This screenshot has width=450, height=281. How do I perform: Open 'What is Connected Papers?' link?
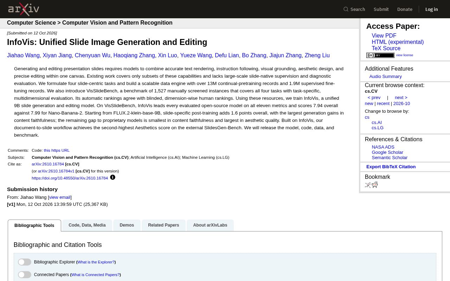click(x=95, y=275)
